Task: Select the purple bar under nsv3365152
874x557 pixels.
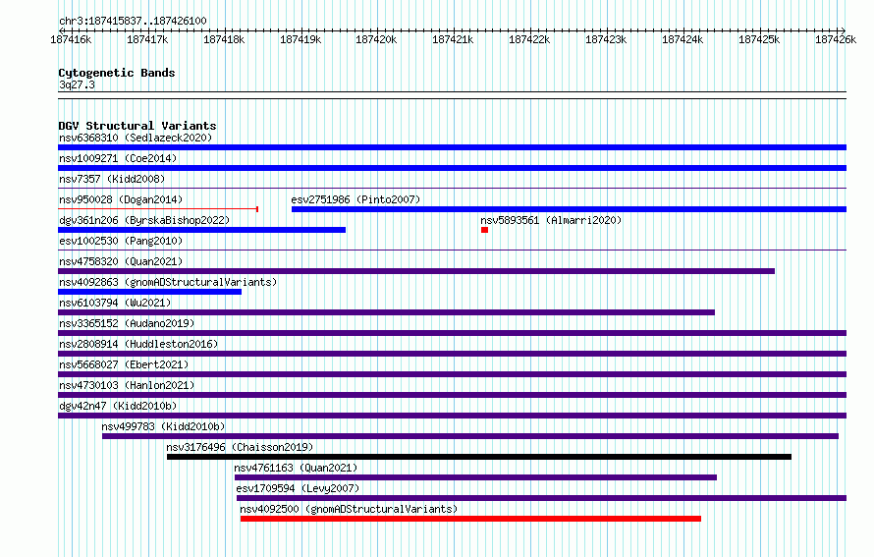Action: click(x=452, y=333)
